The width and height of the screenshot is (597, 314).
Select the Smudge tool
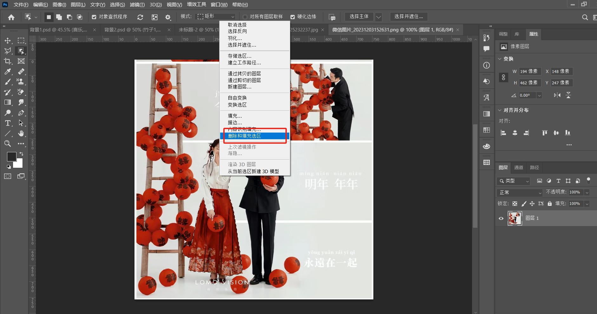21,102
